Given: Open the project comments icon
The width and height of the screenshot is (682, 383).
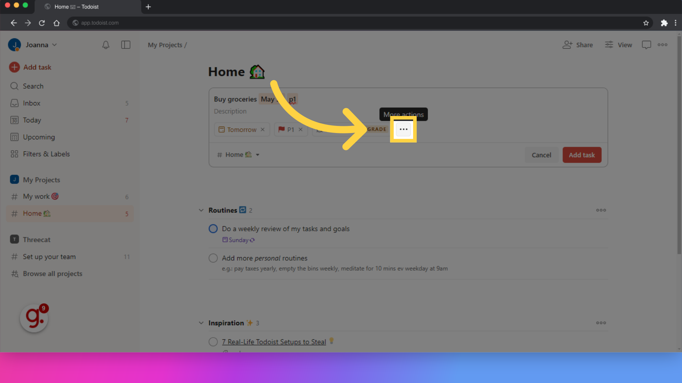Looking at the screenshot, I should click(x=646, y=45).
